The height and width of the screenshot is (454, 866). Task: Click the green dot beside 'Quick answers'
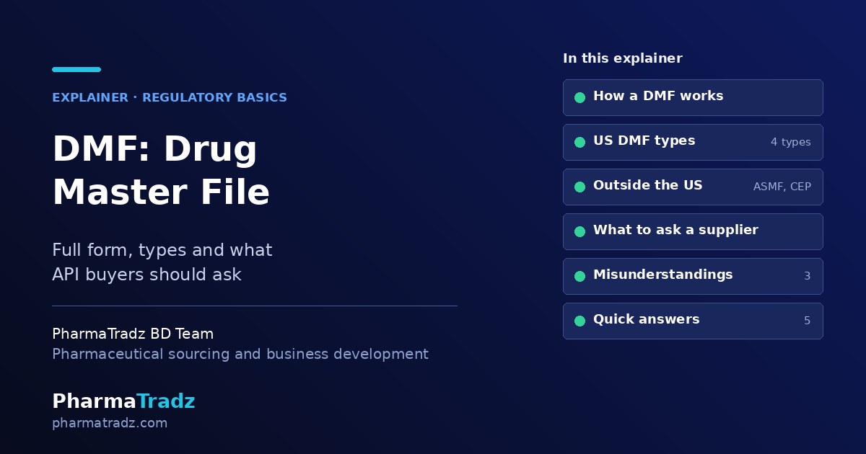(579, 321)
